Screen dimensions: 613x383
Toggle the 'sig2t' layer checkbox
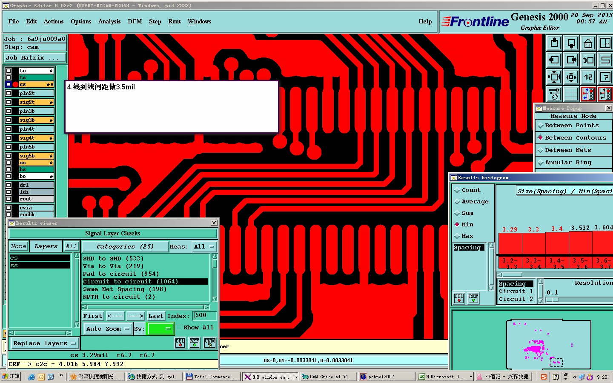(x=9, y=102)
